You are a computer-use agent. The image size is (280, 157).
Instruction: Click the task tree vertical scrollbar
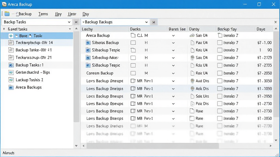pos(76,77)
